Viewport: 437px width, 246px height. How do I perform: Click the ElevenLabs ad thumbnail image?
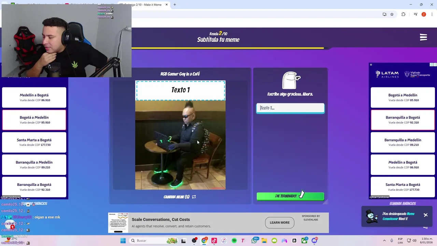[118, 223]
